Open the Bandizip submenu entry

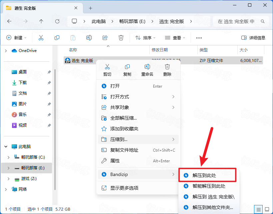coord(138,174)
